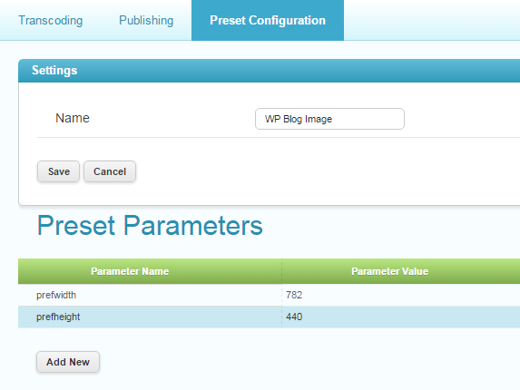Add a new preset parameter

[68, 362]
